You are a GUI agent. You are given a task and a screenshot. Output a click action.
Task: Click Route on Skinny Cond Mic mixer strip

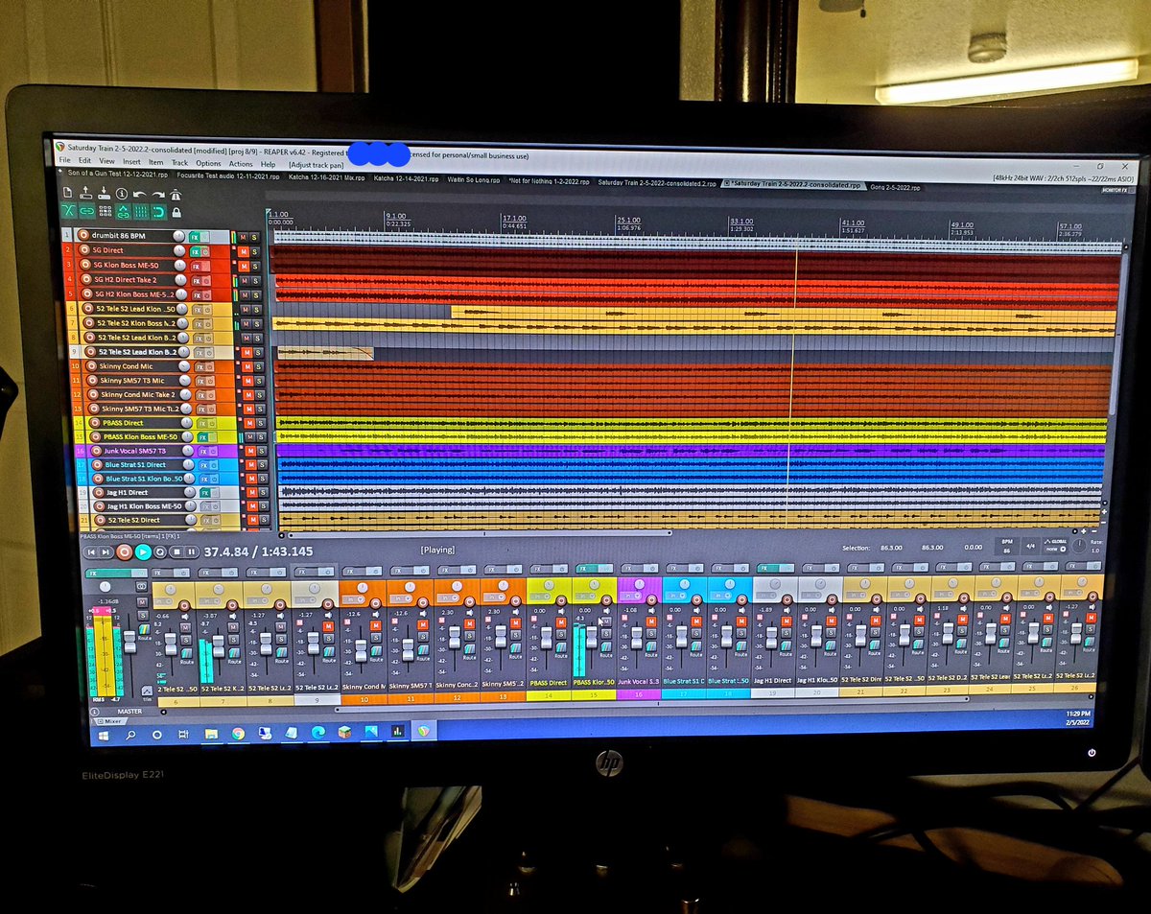click(x=376, y=650)
